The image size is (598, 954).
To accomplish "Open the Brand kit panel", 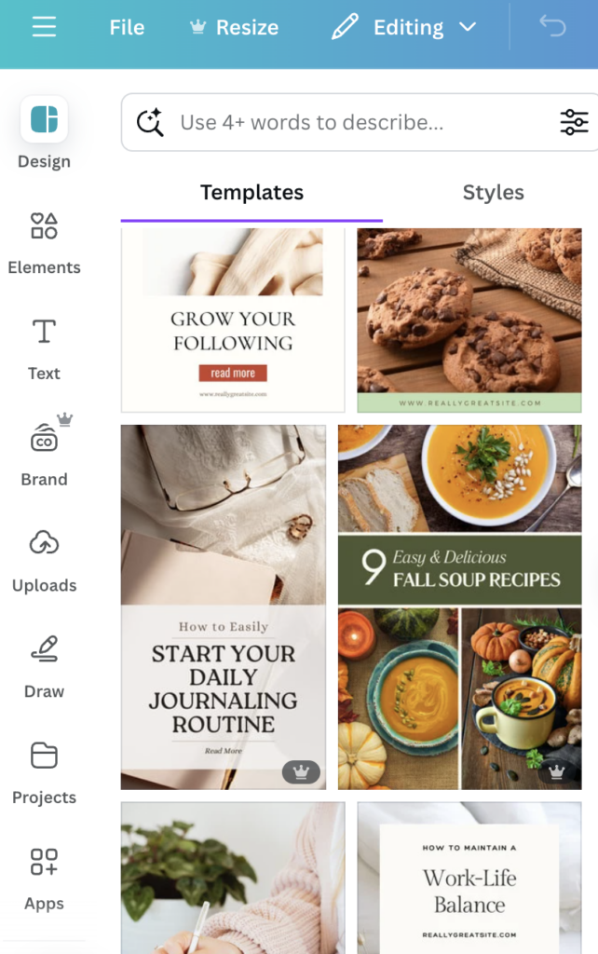I will point(44,450).
